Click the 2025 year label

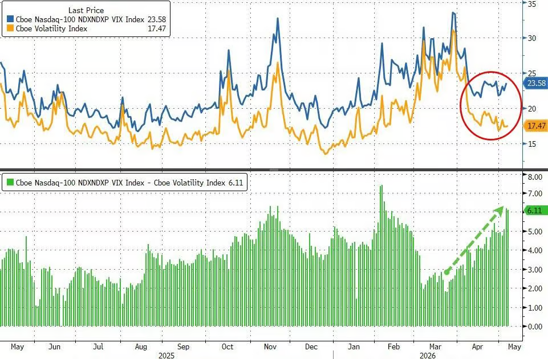coord(167,356)
